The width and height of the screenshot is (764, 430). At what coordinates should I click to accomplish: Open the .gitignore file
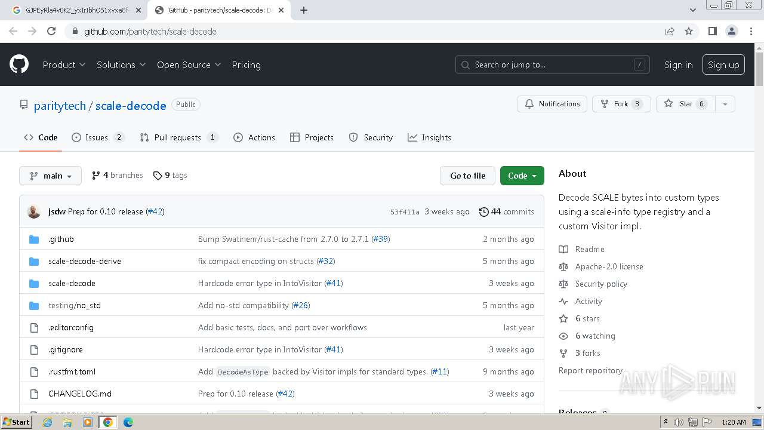click(66, 349)
